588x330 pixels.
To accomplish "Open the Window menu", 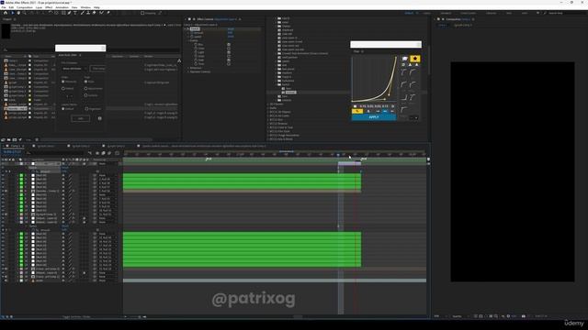I will [x=85, y=7].
